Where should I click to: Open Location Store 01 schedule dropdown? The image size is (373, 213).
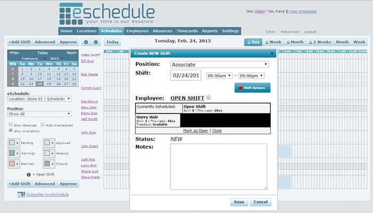click(x=39, y=99)
